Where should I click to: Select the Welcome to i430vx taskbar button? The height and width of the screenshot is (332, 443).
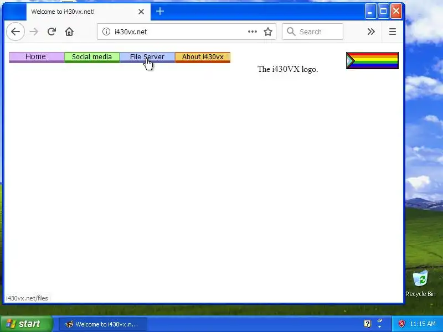click(103, 324)
